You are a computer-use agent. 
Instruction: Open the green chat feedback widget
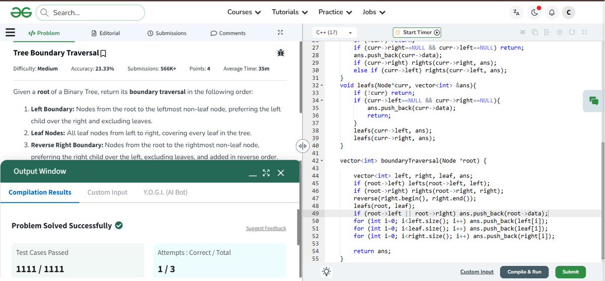594,101
